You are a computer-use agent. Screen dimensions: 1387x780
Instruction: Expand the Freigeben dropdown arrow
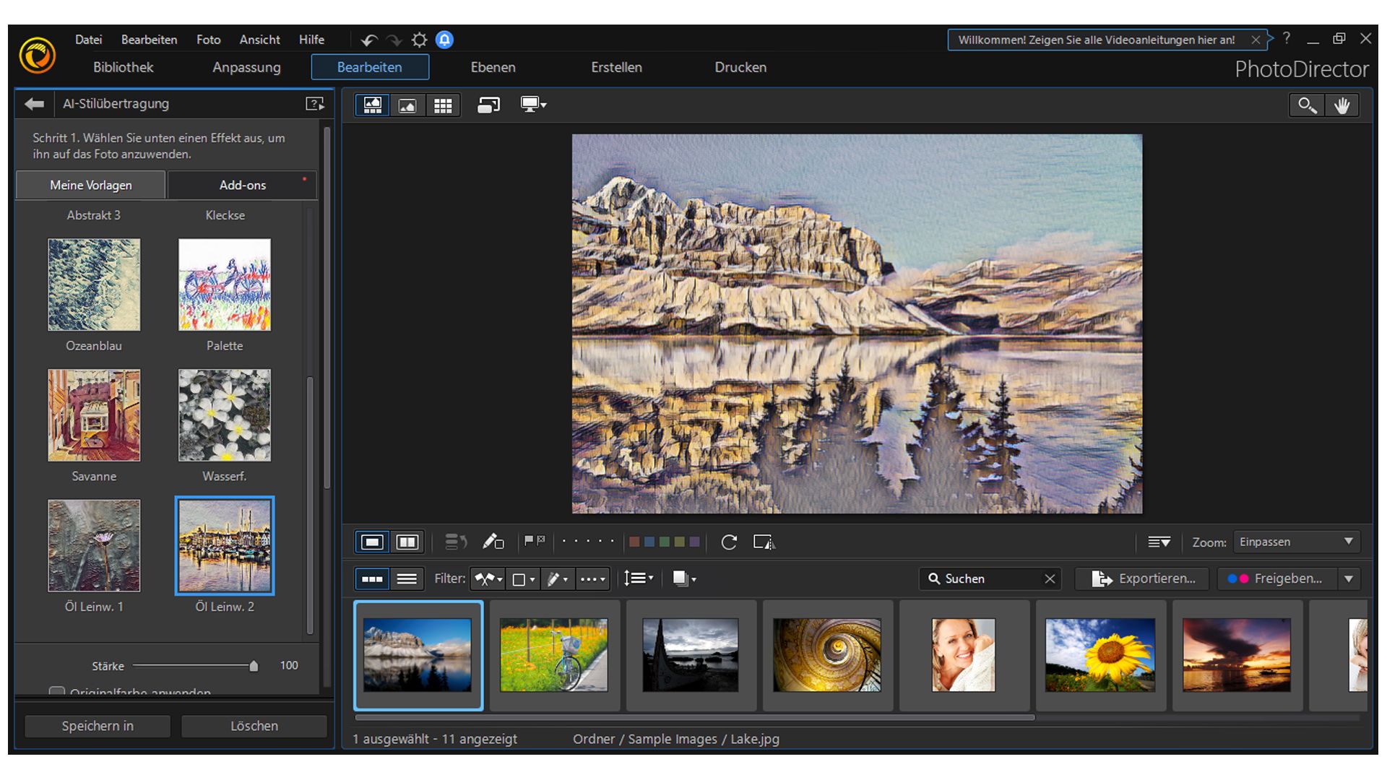coord(1349,578)
